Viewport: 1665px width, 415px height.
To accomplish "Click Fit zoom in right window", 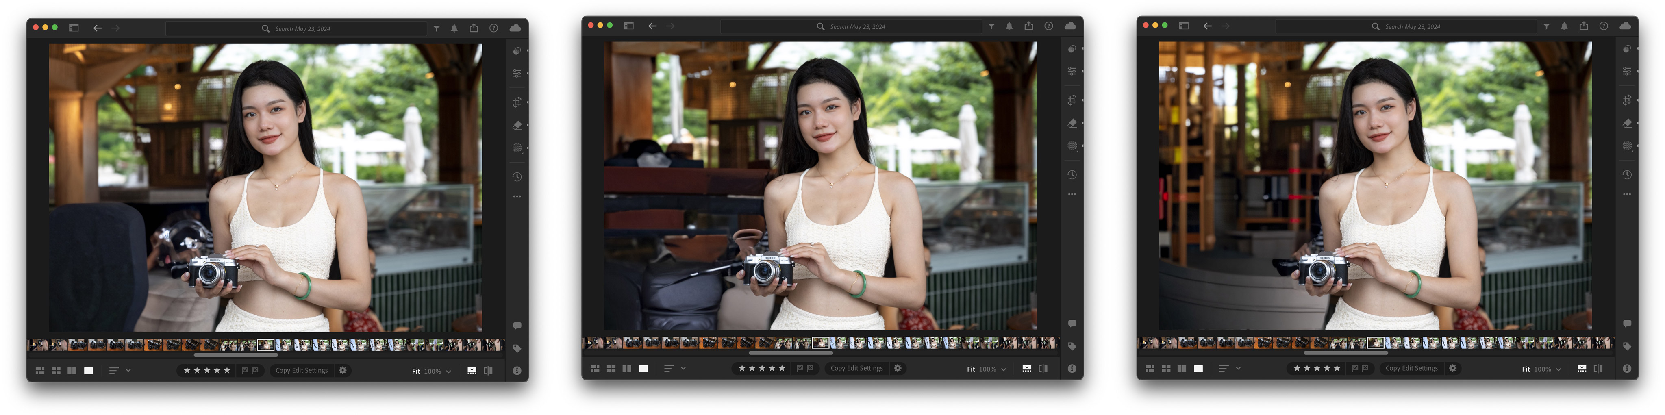I will 1526,370.
